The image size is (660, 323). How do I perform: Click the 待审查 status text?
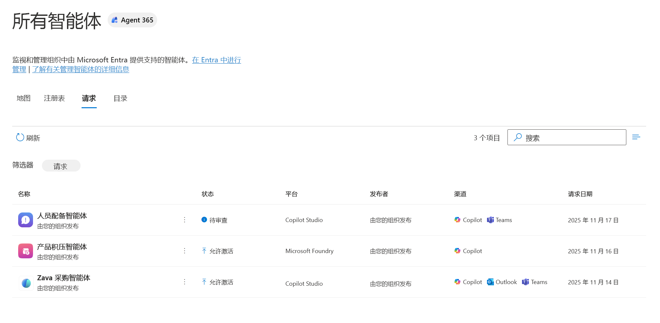[x=218, y=220]
